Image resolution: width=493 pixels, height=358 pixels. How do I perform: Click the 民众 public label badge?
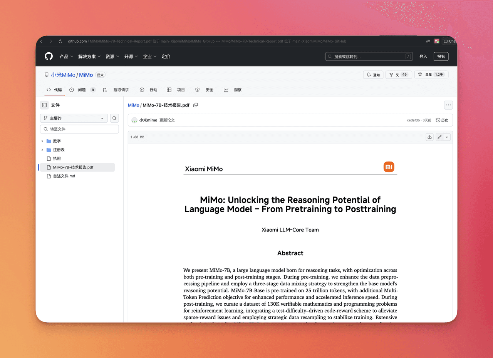pos(101,75)
